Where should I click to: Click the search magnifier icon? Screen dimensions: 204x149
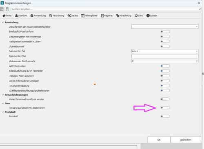[200, 9]
